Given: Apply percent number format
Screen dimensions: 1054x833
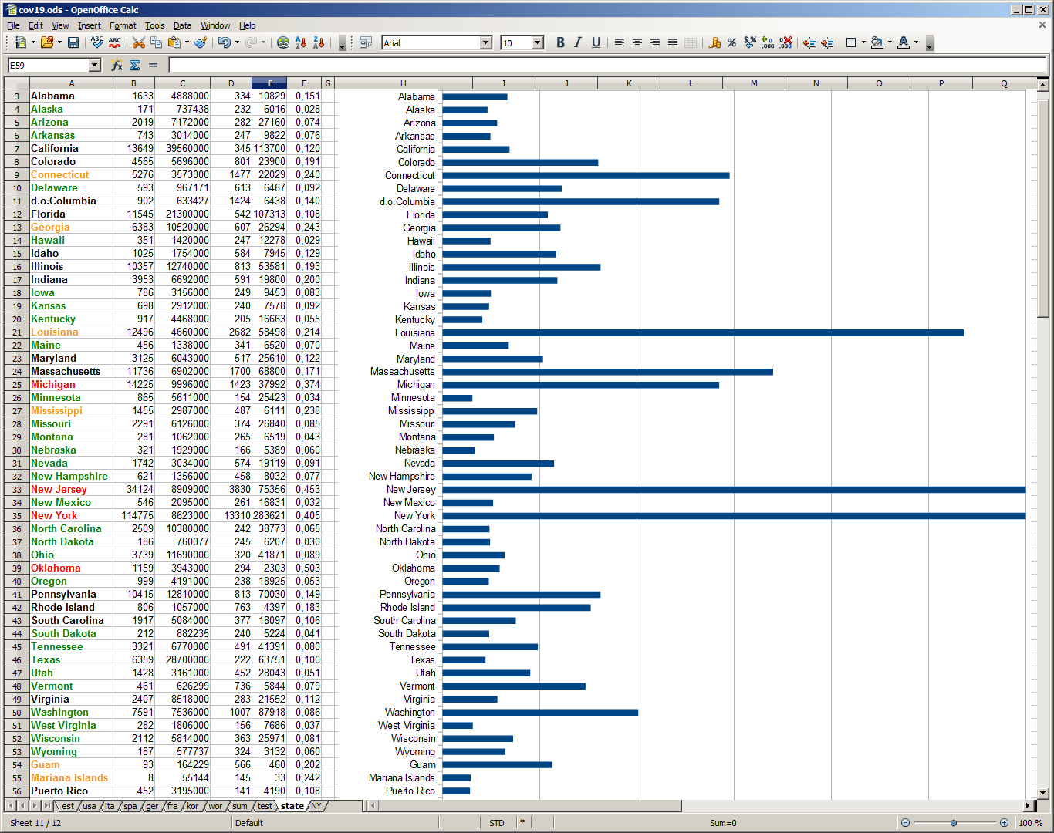Looking at the screenshot, I should tap(731, 42).
